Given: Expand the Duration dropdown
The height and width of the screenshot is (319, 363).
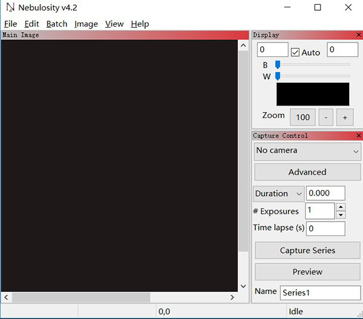Looking at the screenshot, I should point(278,194).
